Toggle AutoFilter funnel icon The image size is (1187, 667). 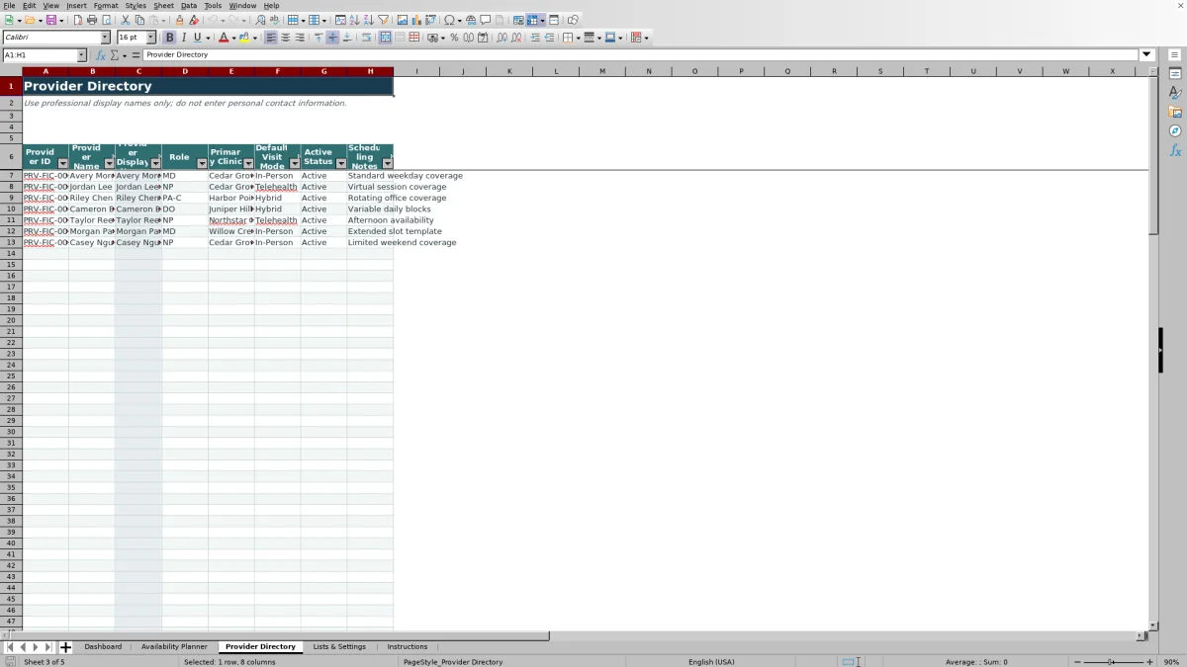(383, 20)
